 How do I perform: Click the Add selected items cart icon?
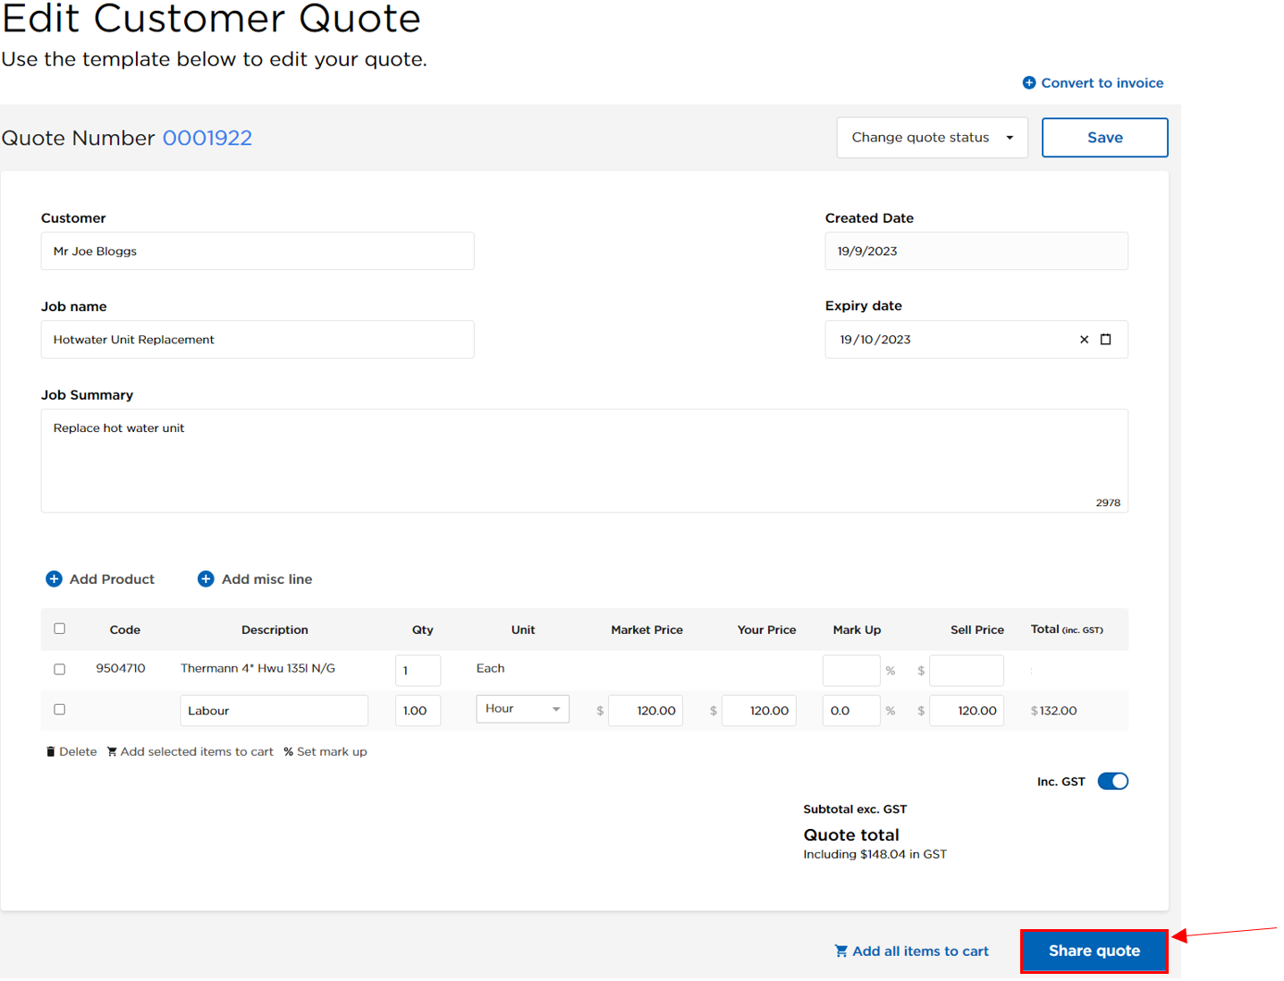(112, 752)
